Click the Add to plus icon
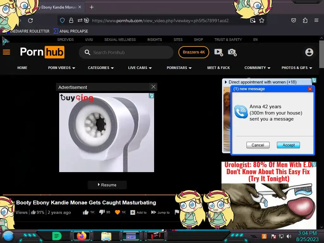The width and height of the screenshot is (324, 243). [133, 212]
